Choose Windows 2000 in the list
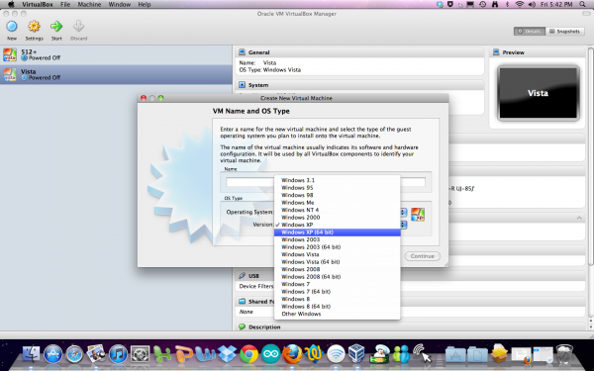Viewport: 594px width, 371px height. tap(338, 218)
